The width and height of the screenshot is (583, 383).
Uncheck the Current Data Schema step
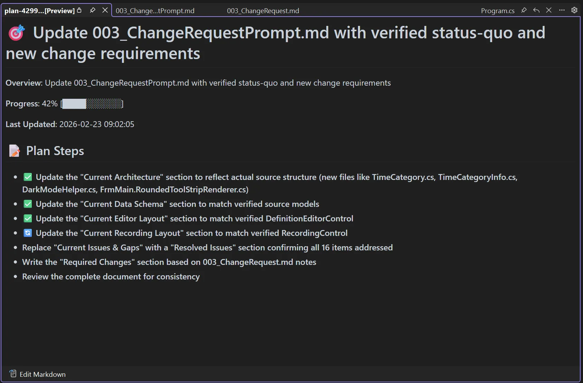28,204
